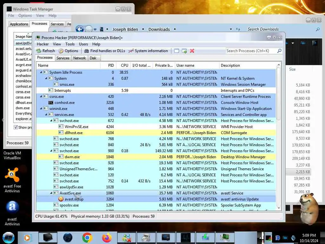
Task: Select aswUpdSv.exe in Process Hacker
Action: point(156,187)
